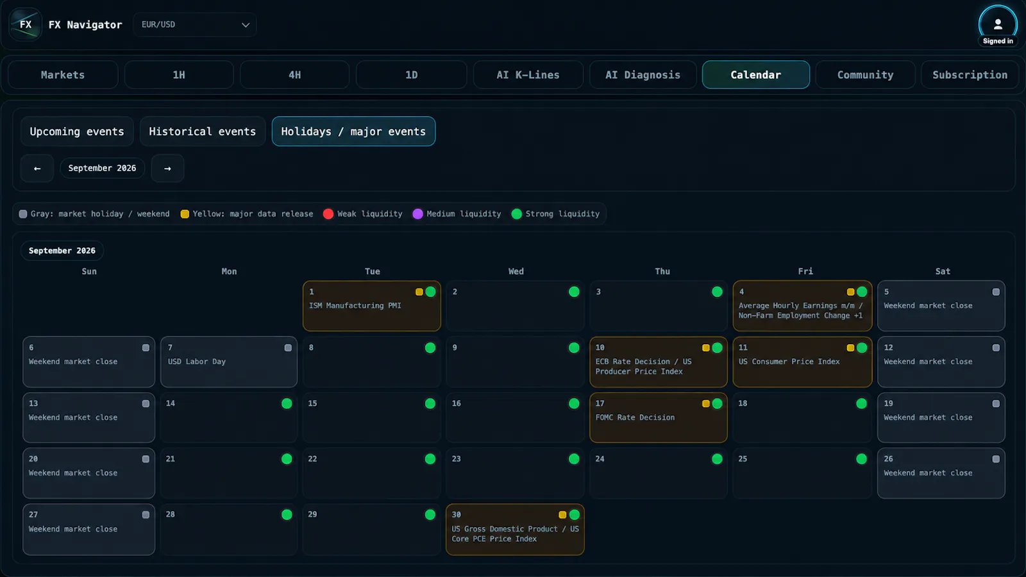The height and width of the screenshot is (577, 1026).
Task: Switch to the 1D chart tab
Action: pos(412,75)
